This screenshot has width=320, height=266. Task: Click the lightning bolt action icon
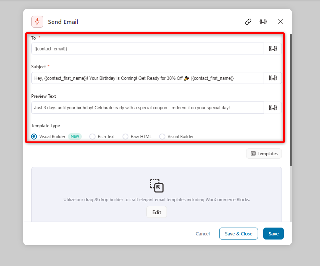point(37,22)
